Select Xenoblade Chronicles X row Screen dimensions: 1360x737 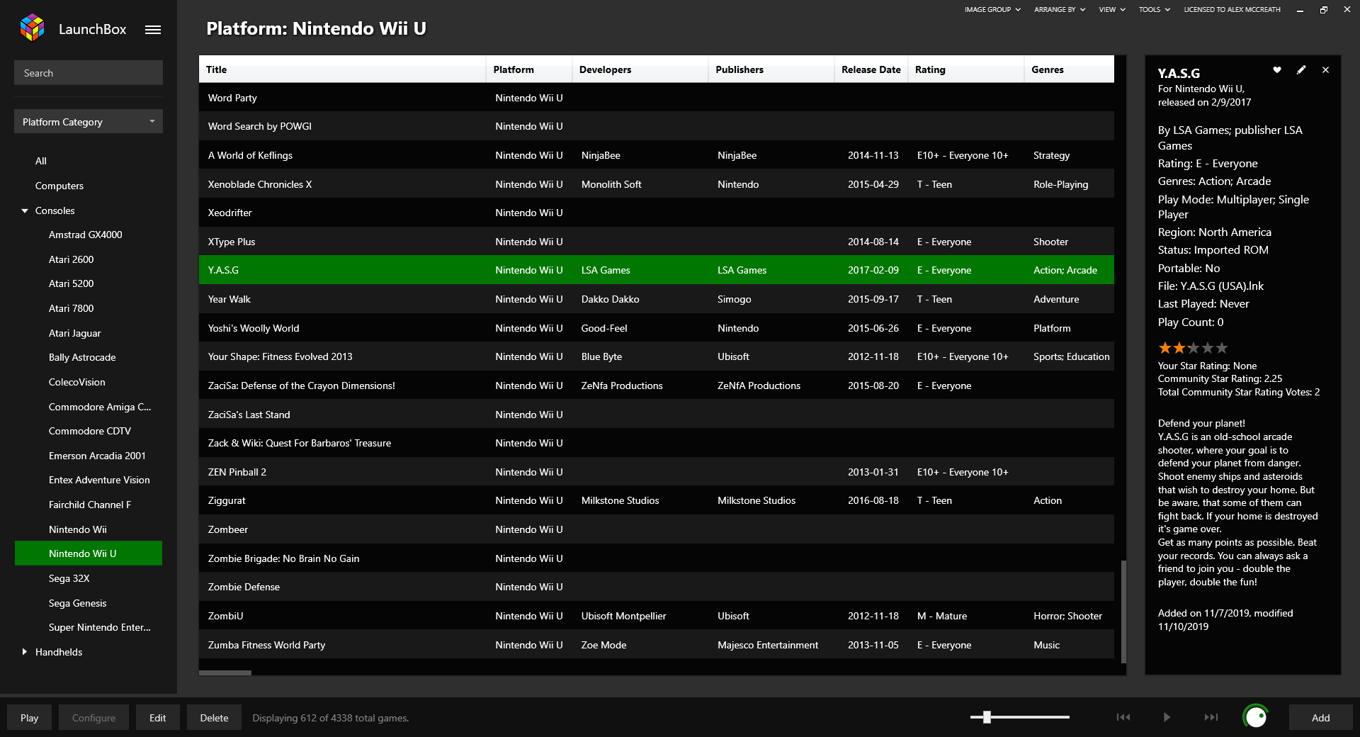(x=657, y=184)
